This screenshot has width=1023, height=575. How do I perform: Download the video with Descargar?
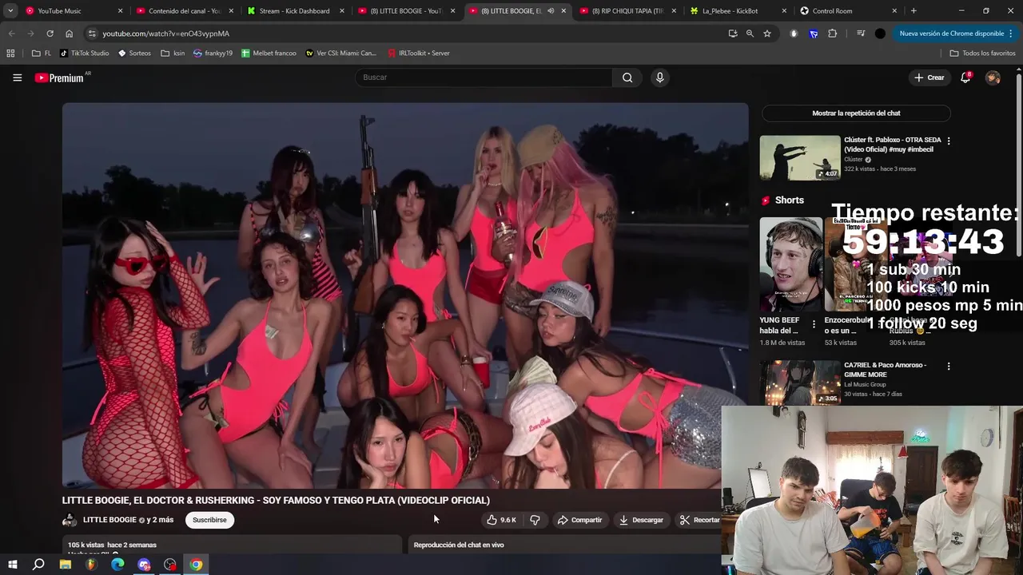(641, 520)
